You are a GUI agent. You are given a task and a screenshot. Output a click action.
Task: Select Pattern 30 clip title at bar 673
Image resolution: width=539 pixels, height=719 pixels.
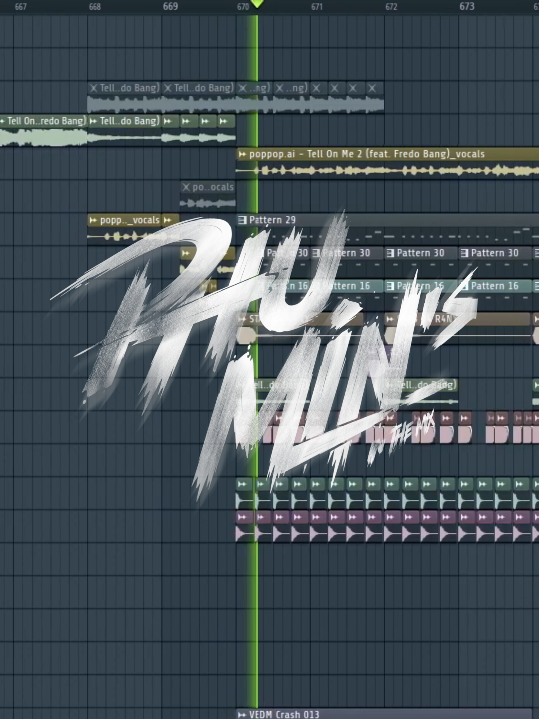click(495, 253)
